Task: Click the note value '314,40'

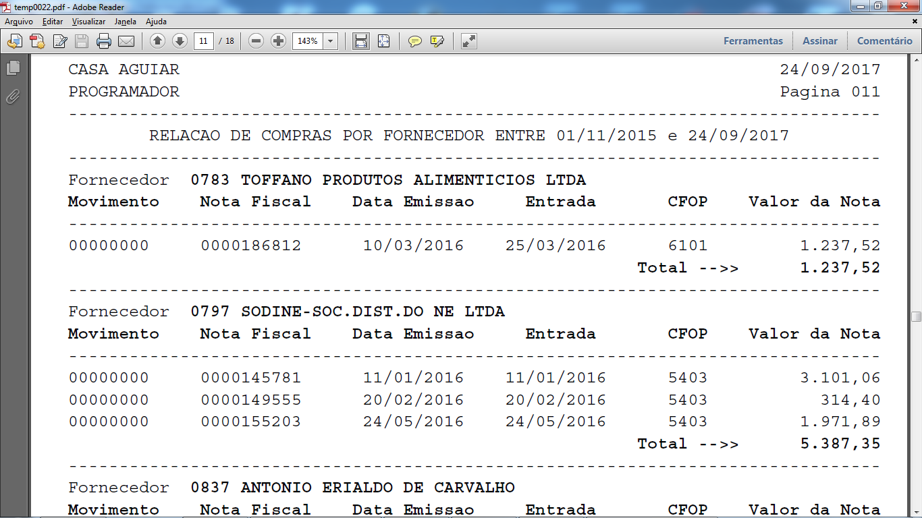Action: click(850, 400)
